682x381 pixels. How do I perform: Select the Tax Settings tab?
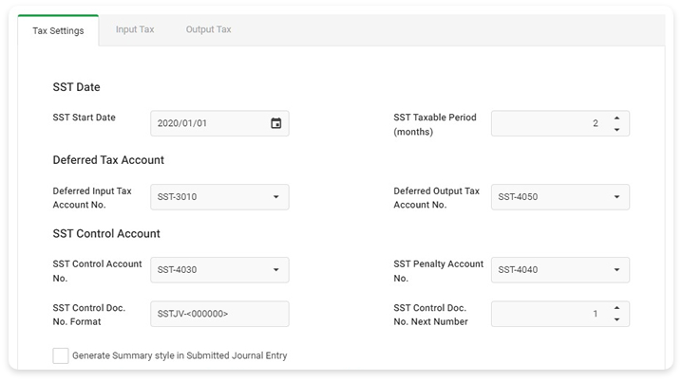pyautogui.click(x=58, y=30)
